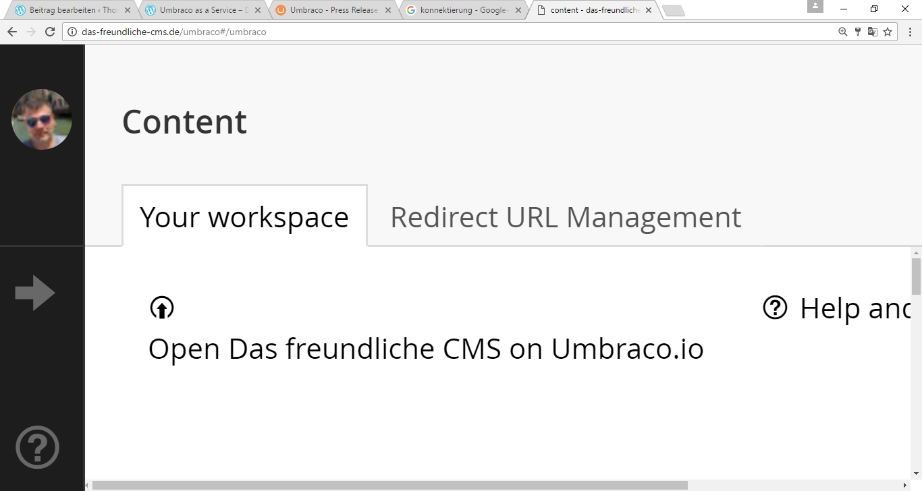Open the Chrome three-dot menu

point(910,32)
